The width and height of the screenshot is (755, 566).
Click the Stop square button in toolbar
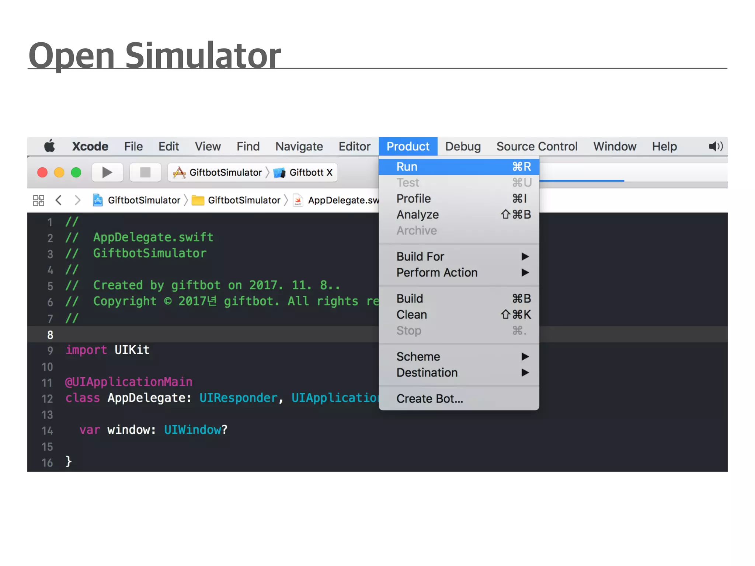[x=145, y=172]
